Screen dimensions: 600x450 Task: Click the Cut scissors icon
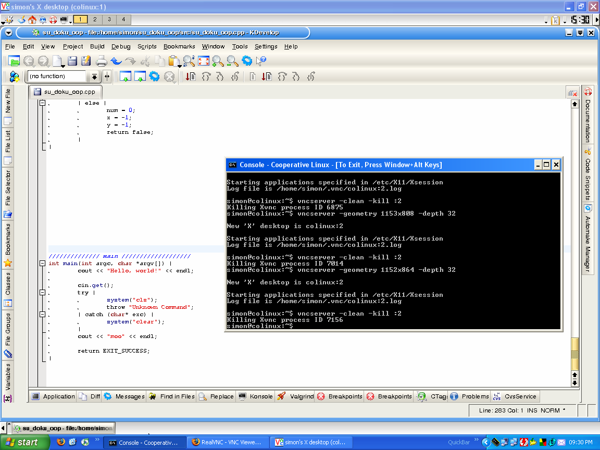point(145,61)
